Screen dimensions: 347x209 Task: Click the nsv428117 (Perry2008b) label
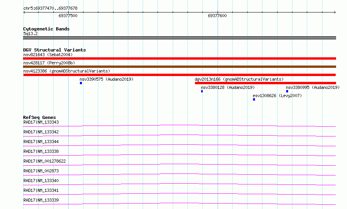[49, 63]
